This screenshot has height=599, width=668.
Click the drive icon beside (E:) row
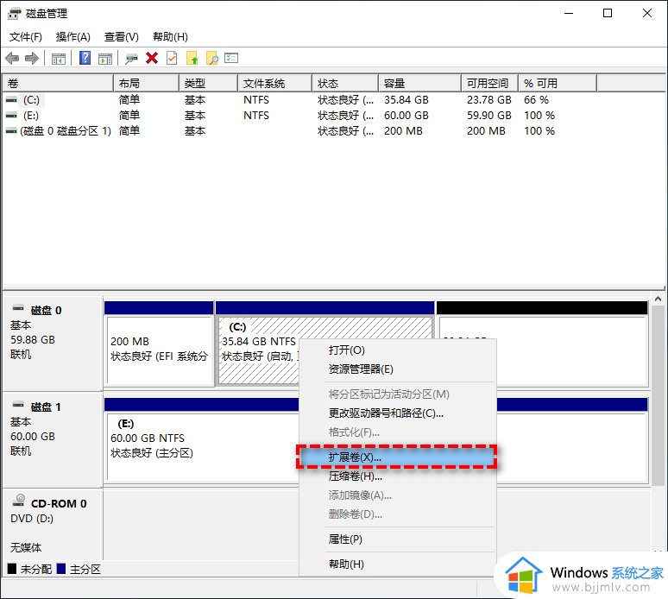pyautogui.click(x=11, y=116)
